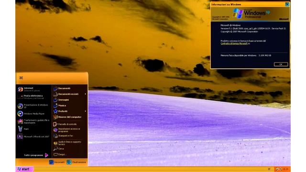Close the Informazioni su Windows dialog
306x172 pixels.
287,4
